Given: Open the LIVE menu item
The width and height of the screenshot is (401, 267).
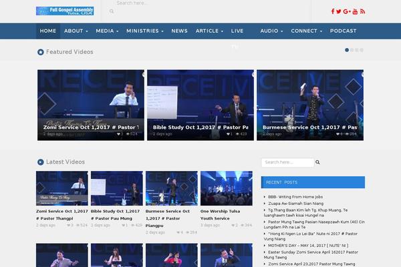Looking at the screenshot, I should coord(237,31).
